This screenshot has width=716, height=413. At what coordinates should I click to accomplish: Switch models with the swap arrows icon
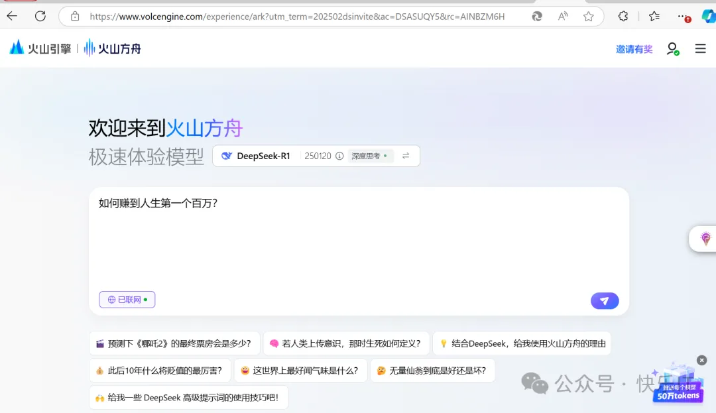click(406, 156)
